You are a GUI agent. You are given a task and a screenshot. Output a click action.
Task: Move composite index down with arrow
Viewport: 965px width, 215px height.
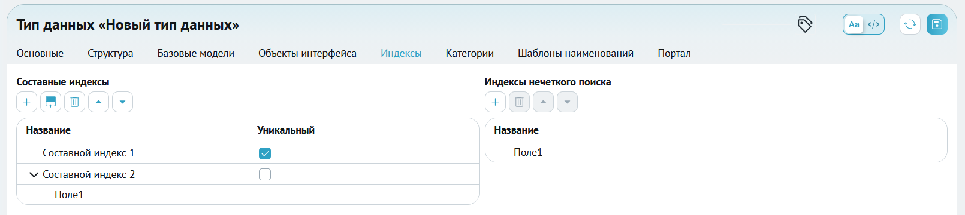coord(122,102)
